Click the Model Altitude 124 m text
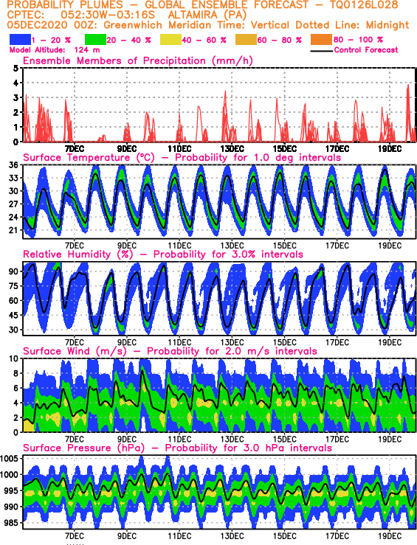 tap(55, 50)
